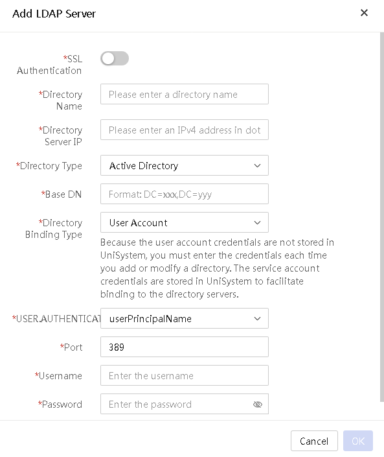Focus the Username input field
This screenshot has height=457, width=384.
tap(185, 375)
